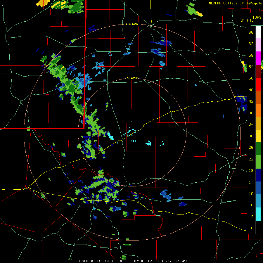
Task: Click the gold 34-38 kft legend swatch
Action: pos(258,124)
